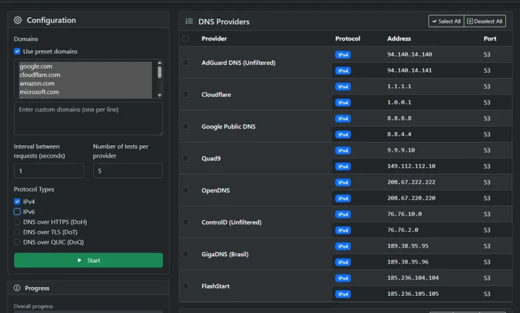Click the address 208.67.222.222
This screenshot has height=313, width=520.
pyautogui.click(x=411, y=182)
